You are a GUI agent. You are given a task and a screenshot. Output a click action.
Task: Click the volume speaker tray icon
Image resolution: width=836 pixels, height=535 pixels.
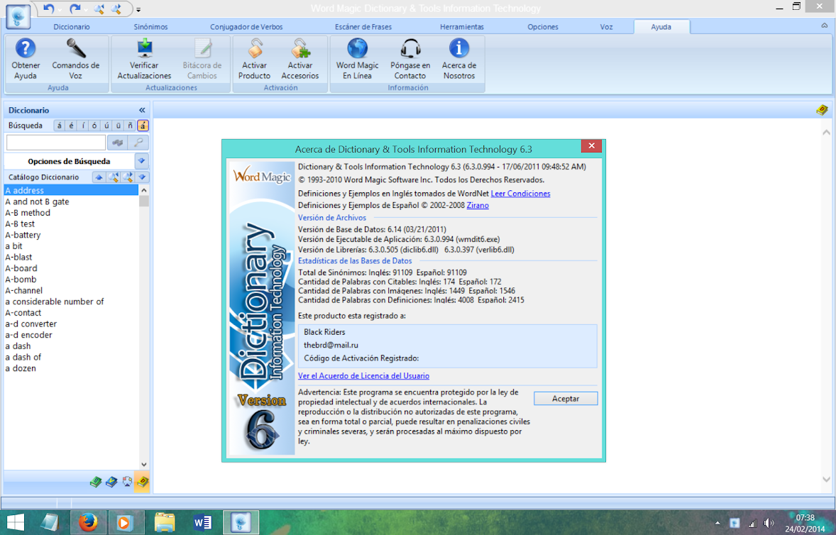(x=769, y=523)
